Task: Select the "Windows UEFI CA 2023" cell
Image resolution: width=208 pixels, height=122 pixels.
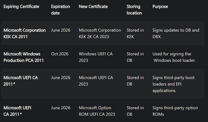Action: 96,57
